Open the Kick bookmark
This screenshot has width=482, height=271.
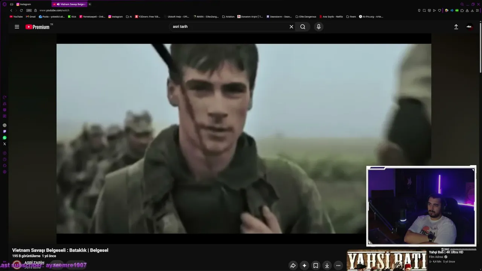coord(72,17)
